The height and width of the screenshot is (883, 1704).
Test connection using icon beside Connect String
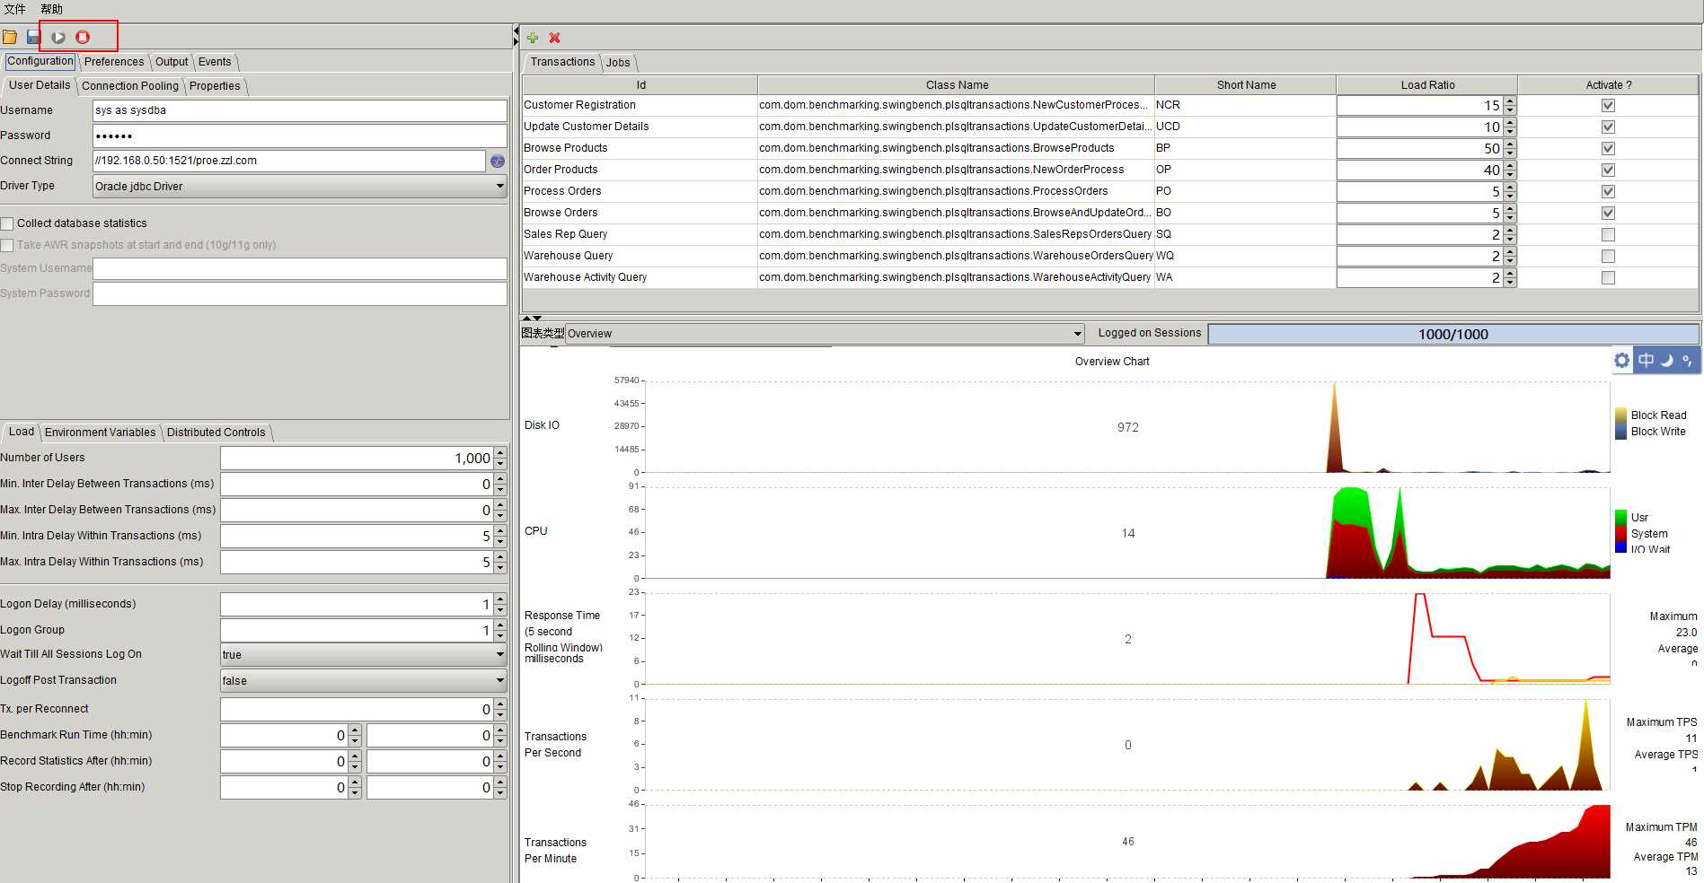[498, 161]
